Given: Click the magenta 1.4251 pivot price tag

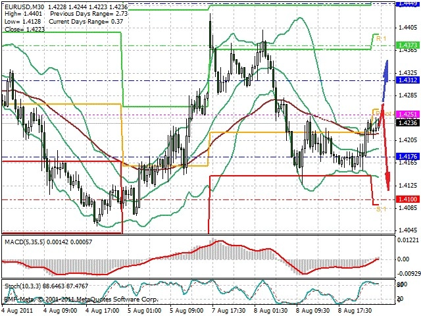Looking at the screenshot, I should 408,115.
